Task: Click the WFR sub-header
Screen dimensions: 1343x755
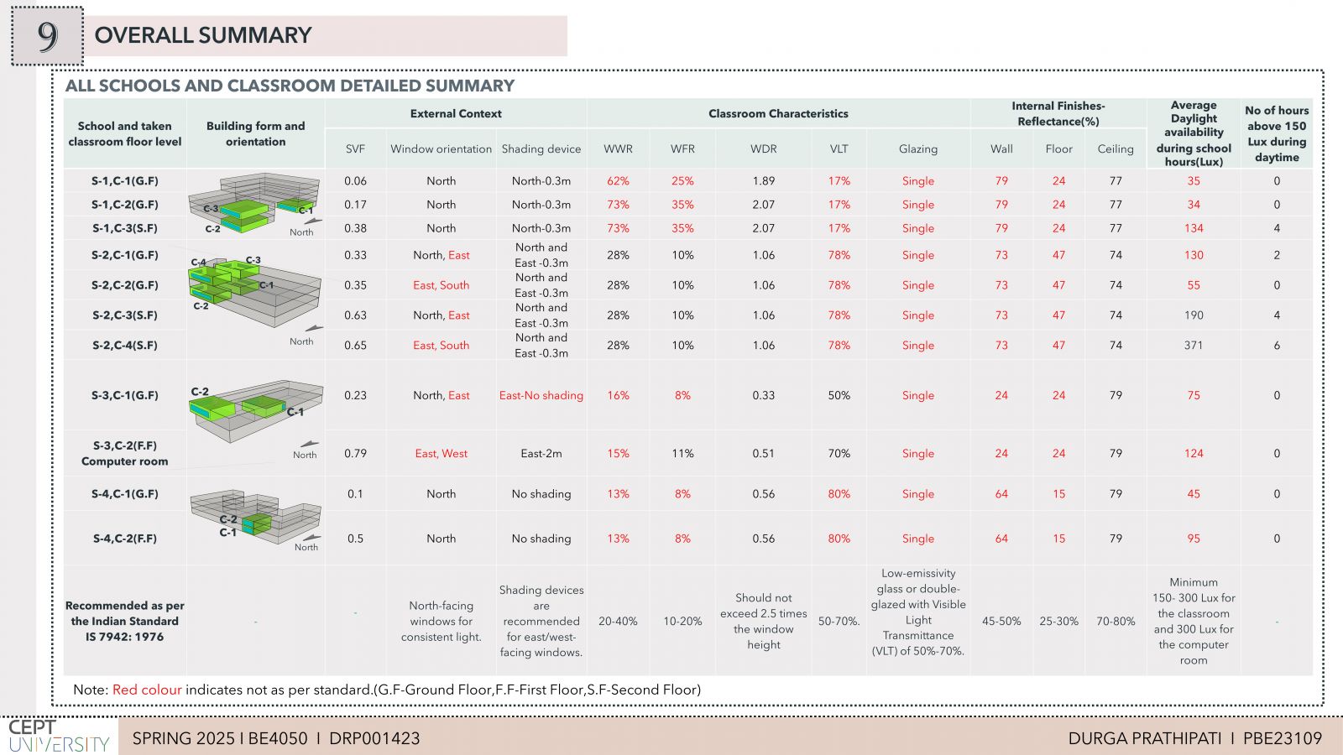Action: coord(682,148)
